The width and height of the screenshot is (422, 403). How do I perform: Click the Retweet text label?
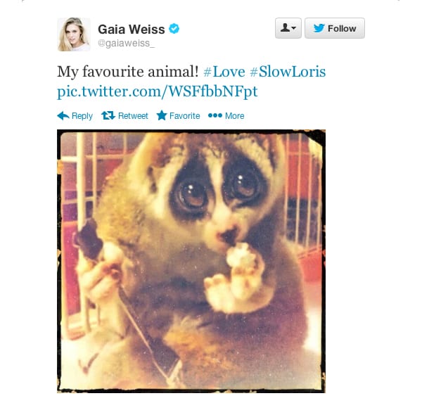(x=133, y=116)
